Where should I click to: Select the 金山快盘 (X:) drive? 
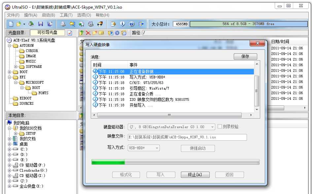pos(31,186)
